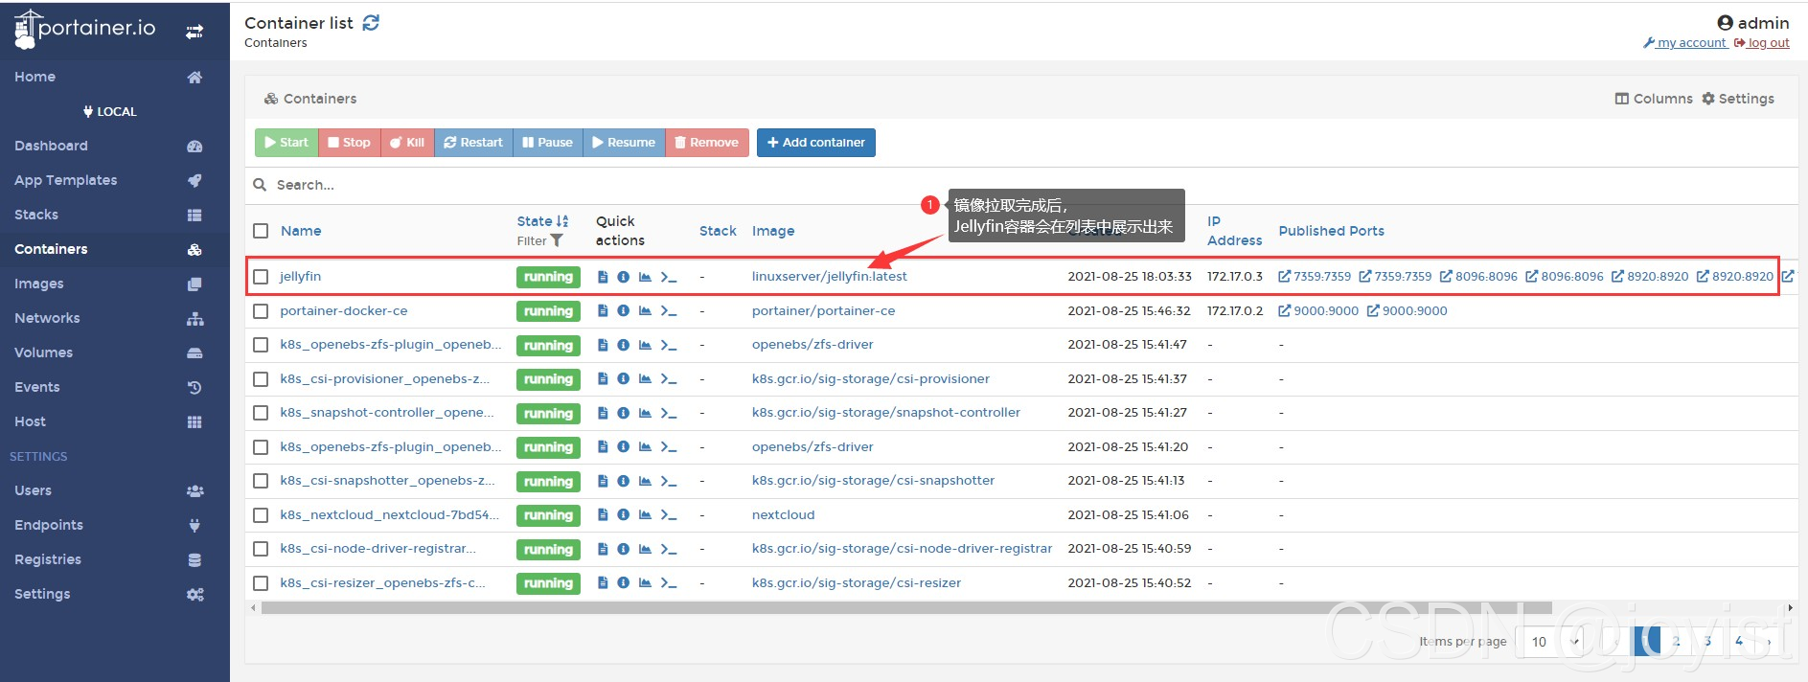The image size is (1808, 682).
Task: Open Dashboard in sidebar
Action: click(x=115, y=146)
